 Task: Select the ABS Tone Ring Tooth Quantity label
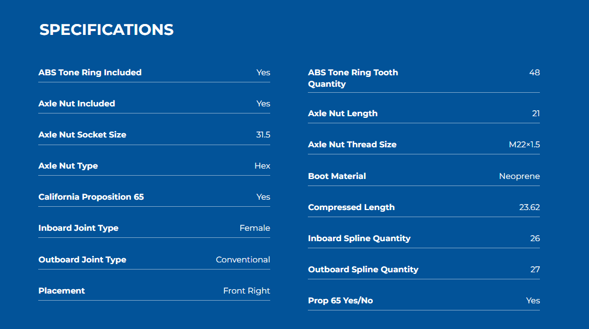tap(353, 78)
